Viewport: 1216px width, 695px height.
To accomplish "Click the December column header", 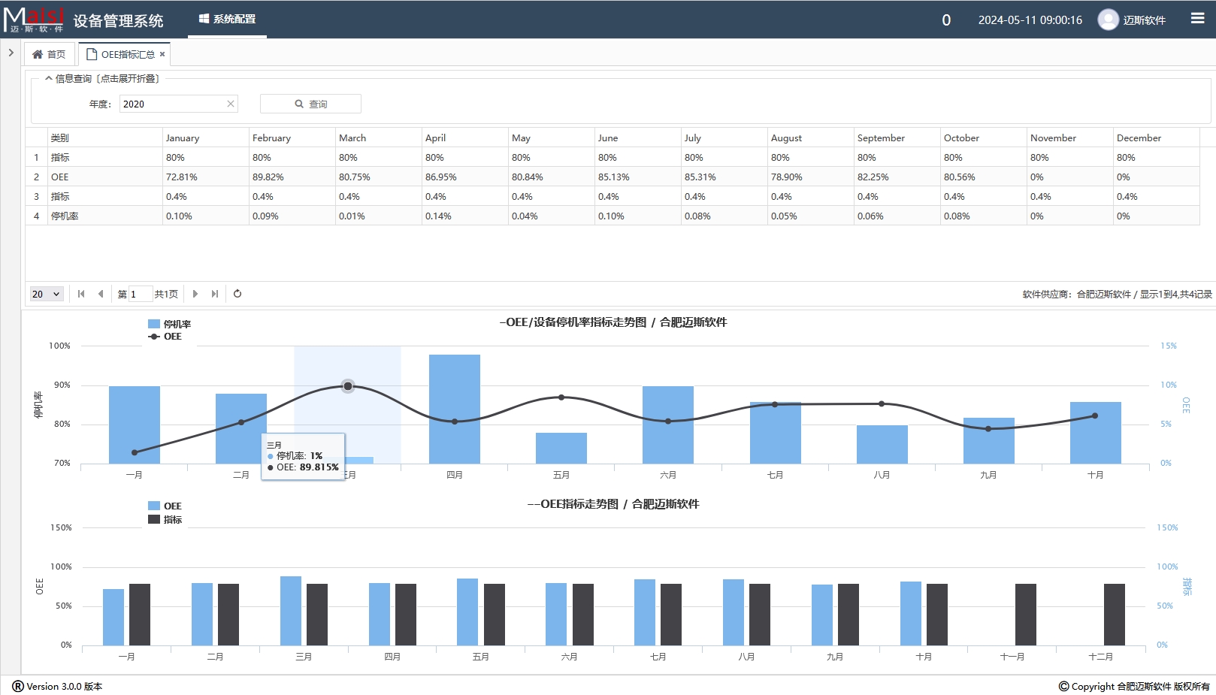I will [1156, 137].
